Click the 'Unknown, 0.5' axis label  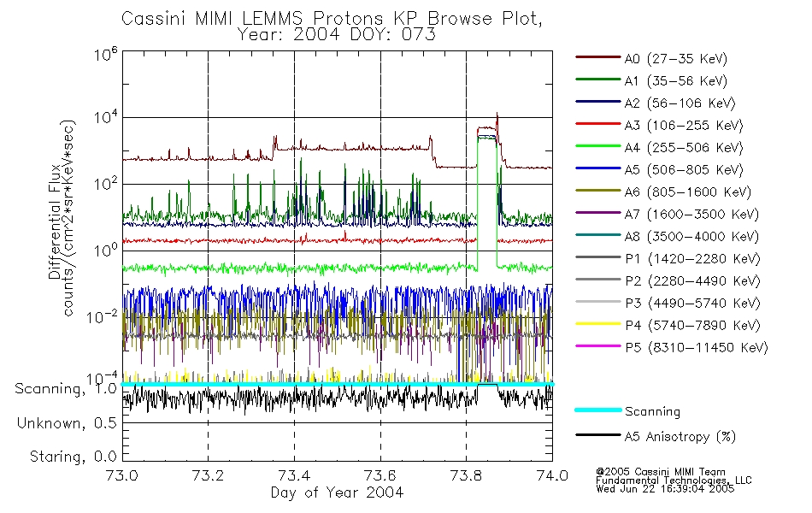[67, 423]
